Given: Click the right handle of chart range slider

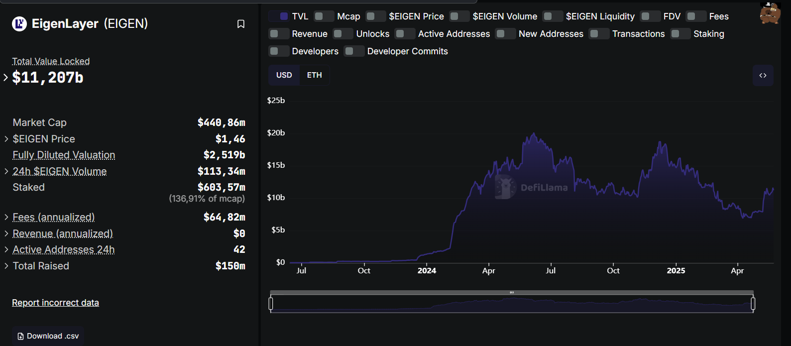Looking at the screenshot, I should [753, 303].
